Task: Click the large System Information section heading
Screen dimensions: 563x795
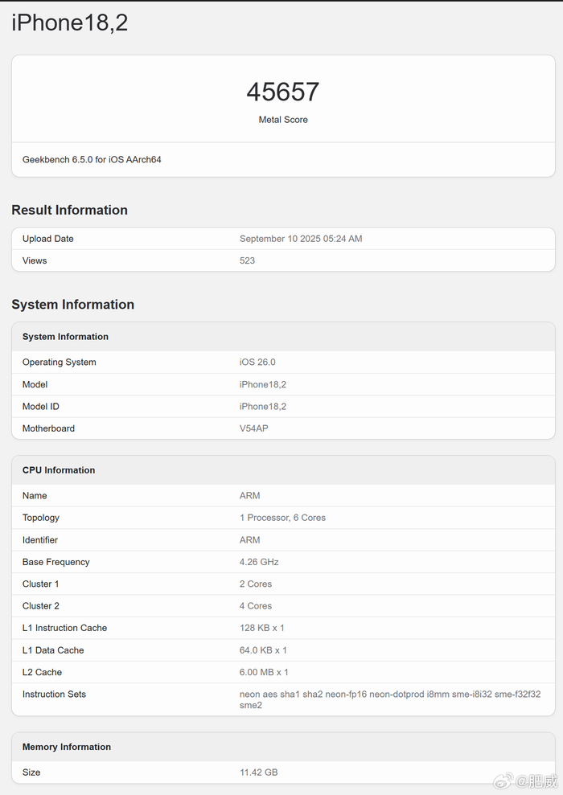Action: [x=73, y=304]
